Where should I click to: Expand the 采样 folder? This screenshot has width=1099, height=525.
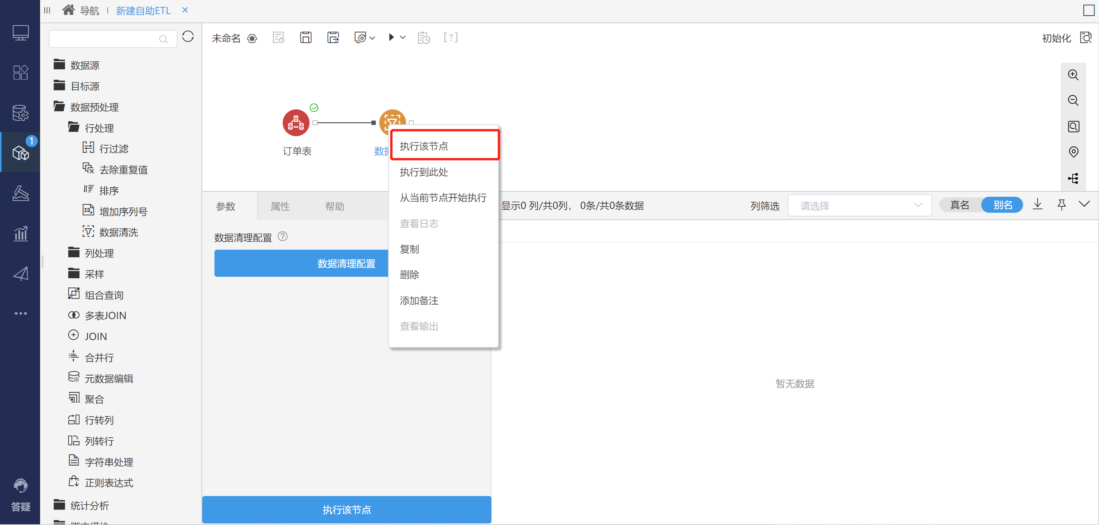(86, 274)
